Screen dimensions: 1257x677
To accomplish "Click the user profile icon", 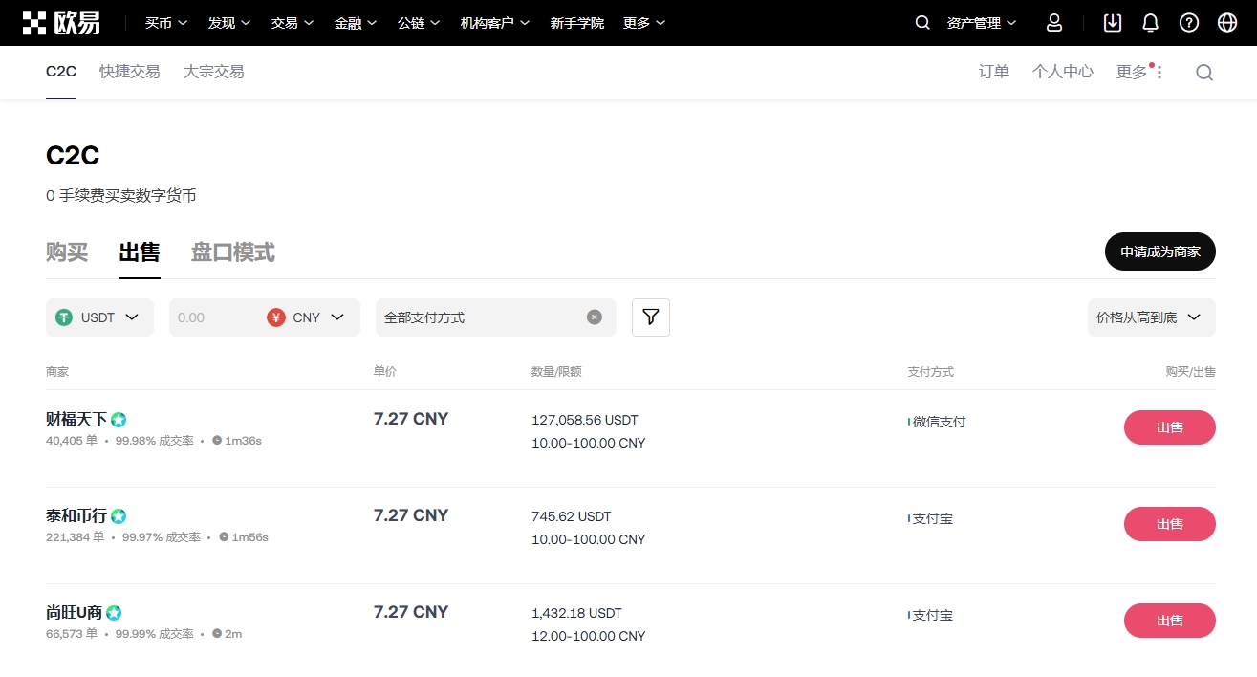I will (1053, 22).
